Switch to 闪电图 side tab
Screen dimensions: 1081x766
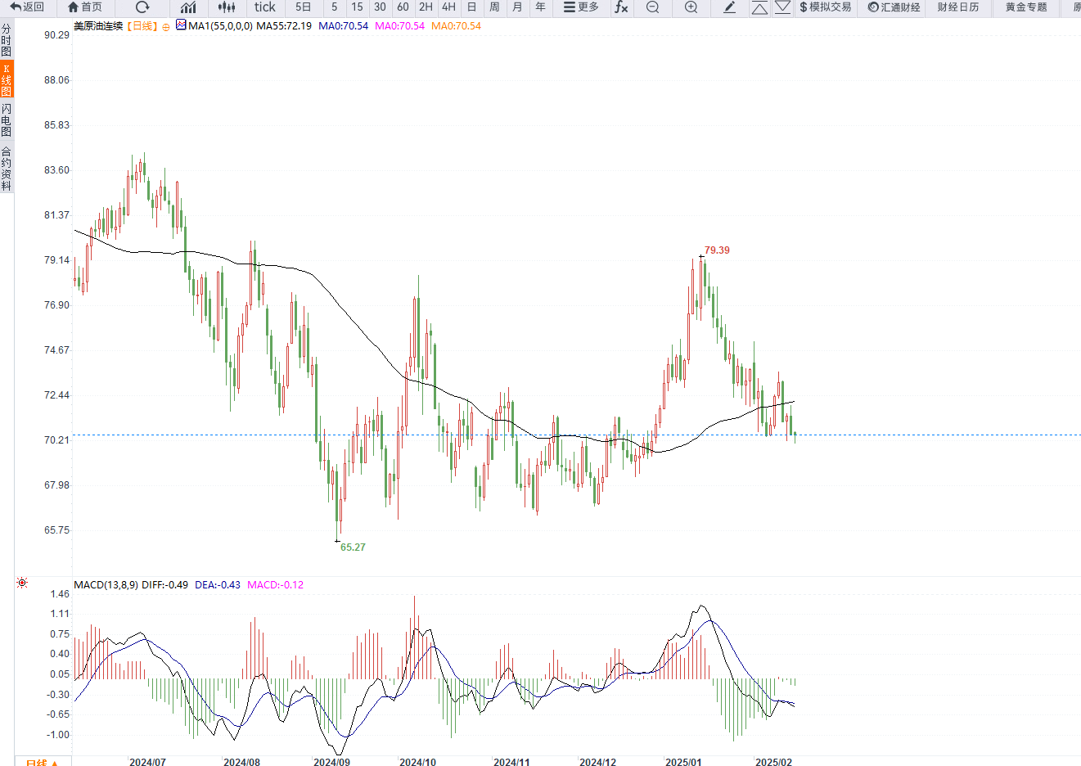click(7, 120)
